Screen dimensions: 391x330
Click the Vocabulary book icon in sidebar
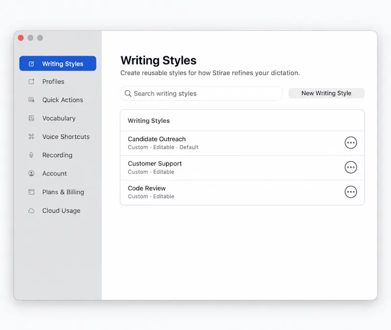point(31,118)
